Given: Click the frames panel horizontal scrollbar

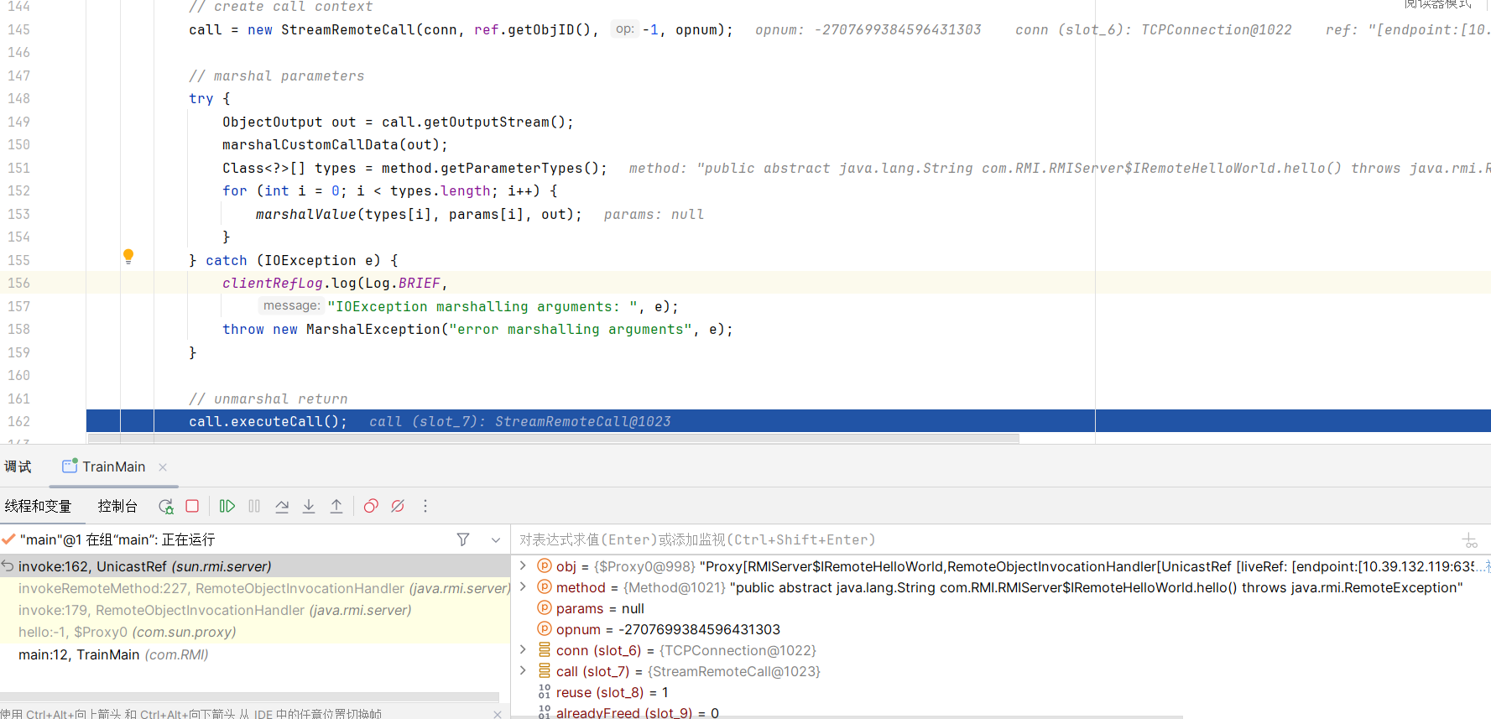Looking at the screenshot, I should [x=249, y=697].
